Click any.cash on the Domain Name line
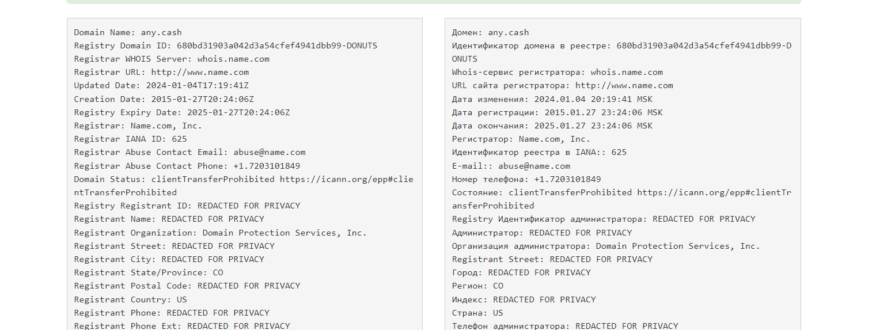This screenshot has height=330, width=891. [x=161, y=32]
